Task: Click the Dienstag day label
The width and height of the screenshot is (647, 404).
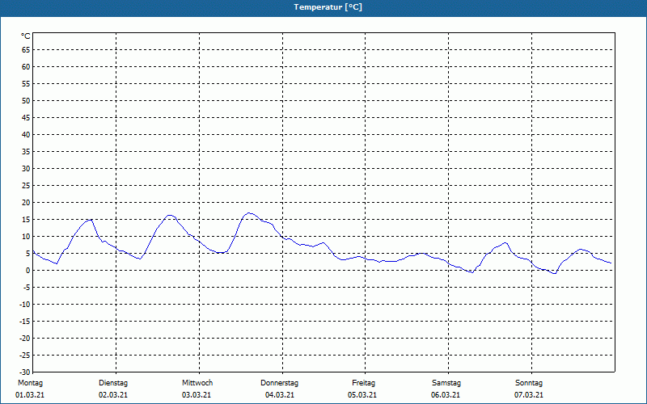Action: pos(113,383)
